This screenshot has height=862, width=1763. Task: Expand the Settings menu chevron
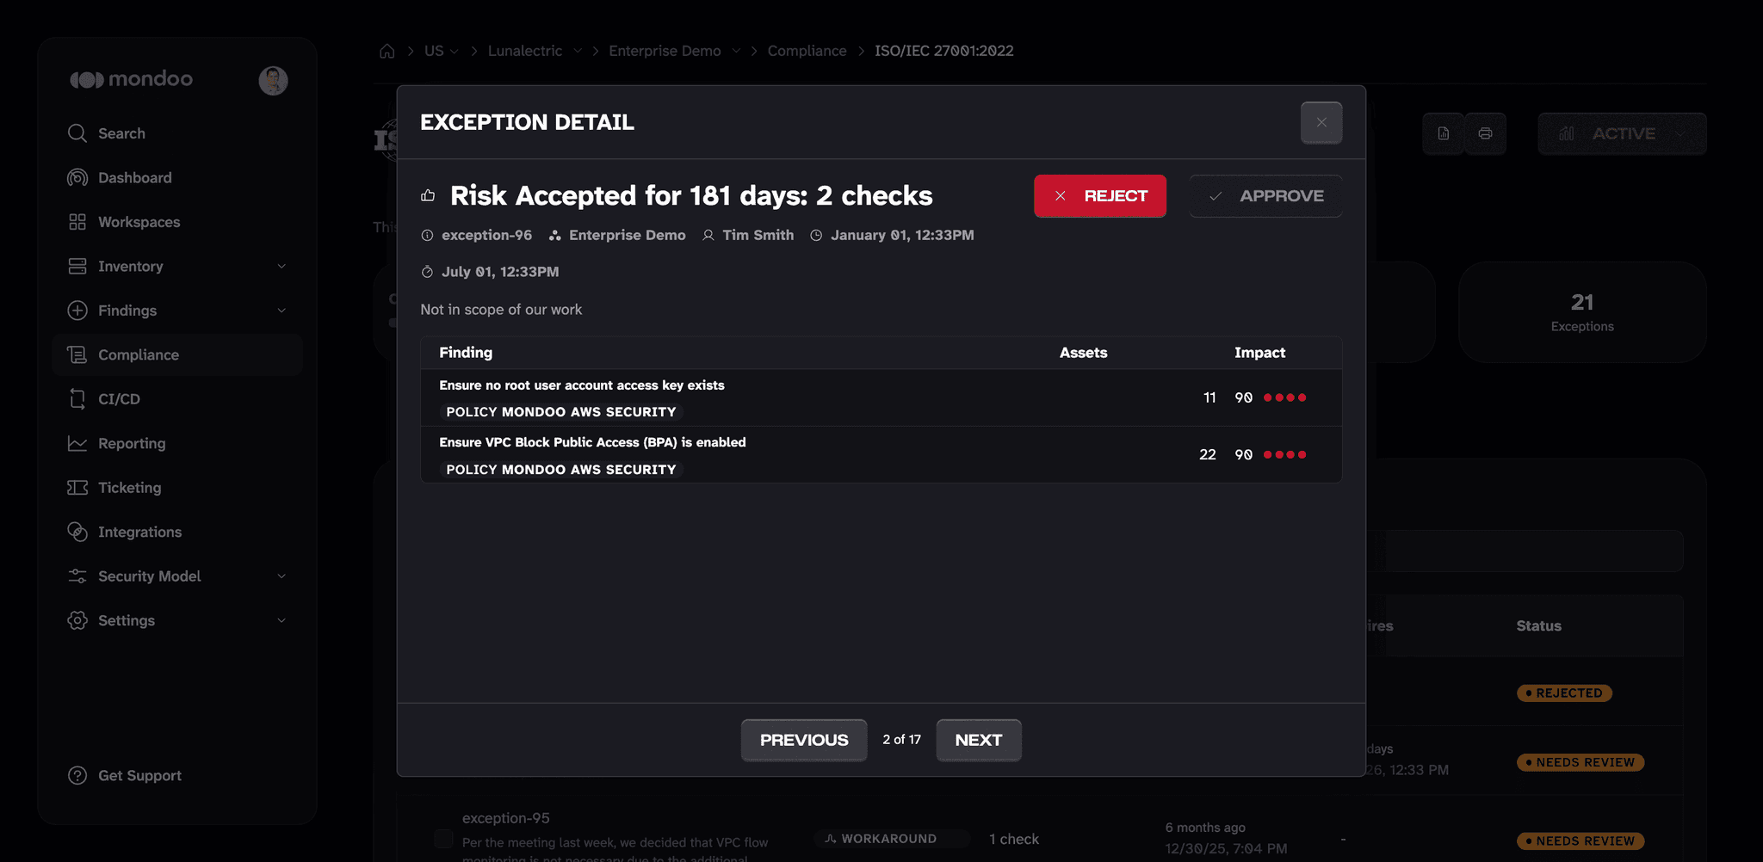click(x=281, y=620)
